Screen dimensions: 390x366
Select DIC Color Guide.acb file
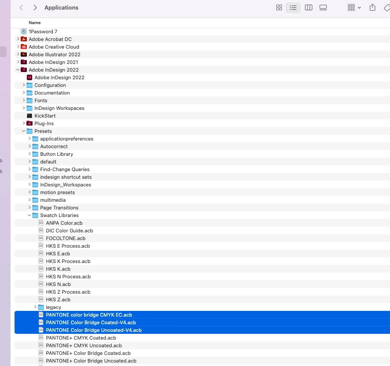(202, 230)
